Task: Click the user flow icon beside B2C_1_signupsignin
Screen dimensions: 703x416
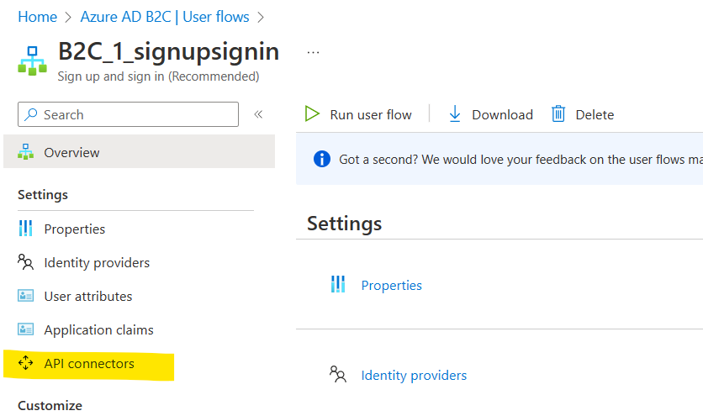Action: (x=32, y=61)
